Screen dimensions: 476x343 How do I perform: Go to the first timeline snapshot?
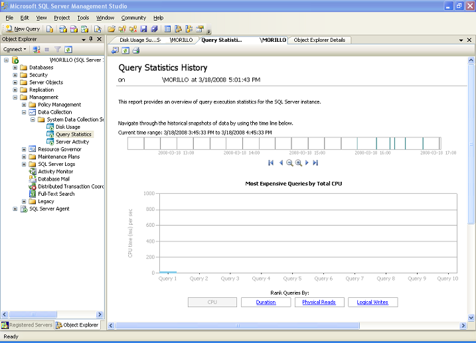pyautogui.click(x=271, y=163)
